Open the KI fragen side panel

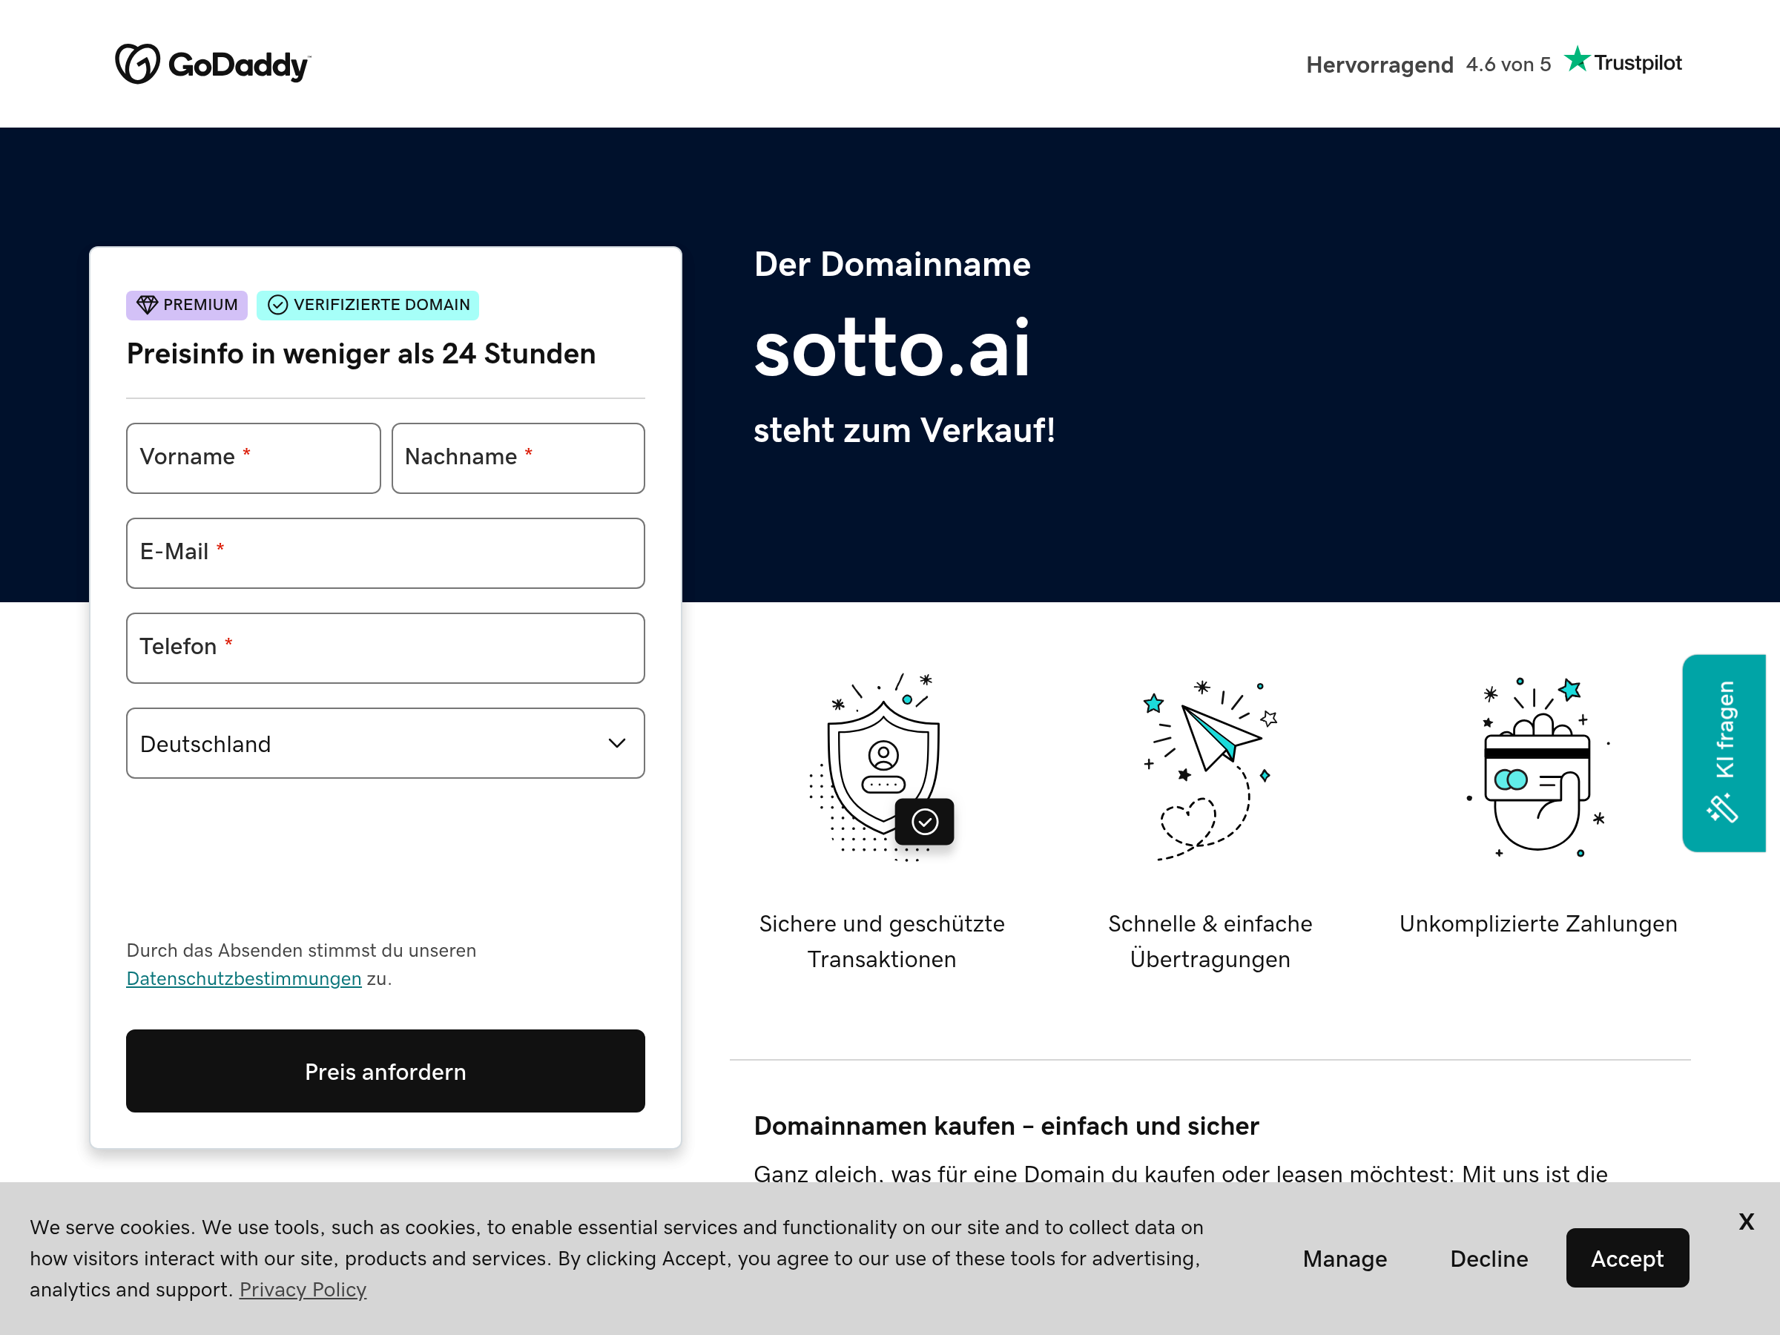(x=1723, y=752)
